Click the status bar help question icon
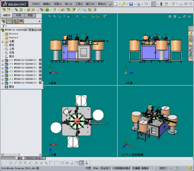194x171 pixels. pyautogui.click(x=176, y=168)
